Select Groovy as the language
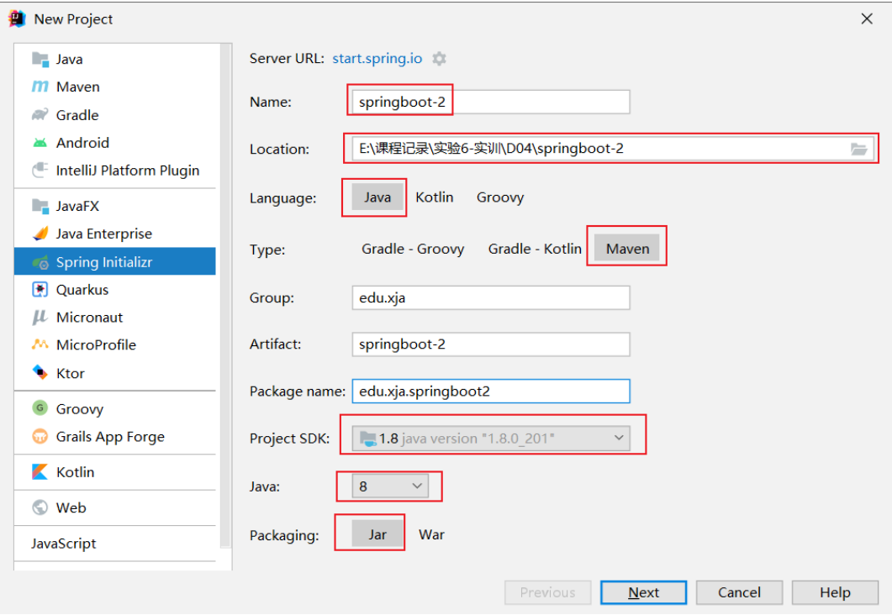The height and width of the screenshot is (615, 892). pyautogui.click(x=500, y=197)
